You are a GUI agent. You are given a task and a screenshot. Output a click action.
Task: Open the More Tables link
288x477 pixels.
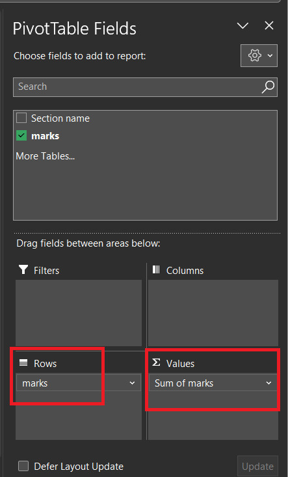pyautogui.click(x=46, y=156)
